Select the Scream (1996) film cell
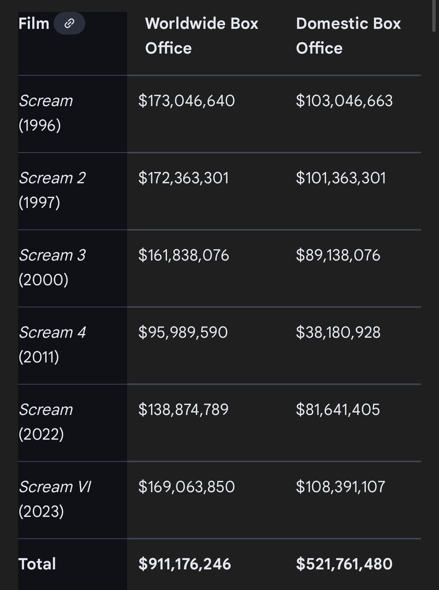439x590 pixels. pos(46,113)
